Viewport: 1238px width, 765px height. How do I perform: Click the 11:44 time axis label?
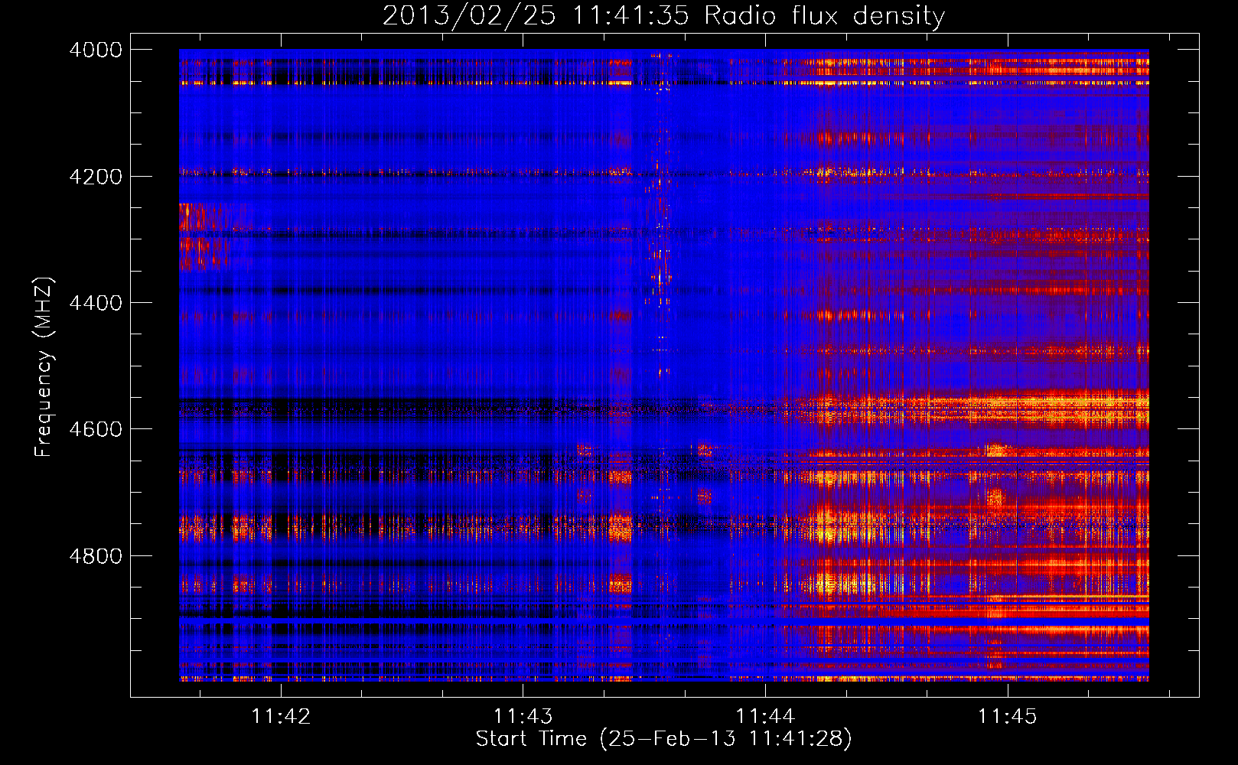tap(765, 716)
